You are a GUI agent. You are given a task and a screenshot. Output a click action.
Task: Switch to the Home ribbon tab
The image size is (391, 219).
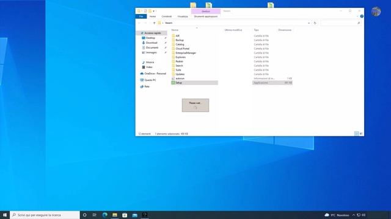153,16
